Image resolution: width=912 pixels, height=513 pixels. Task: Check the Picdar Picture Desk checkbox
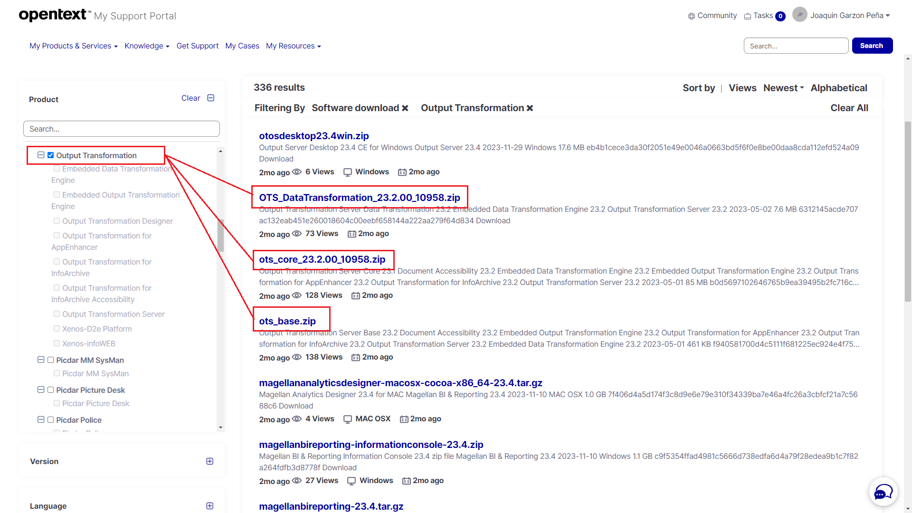(51, 390)
